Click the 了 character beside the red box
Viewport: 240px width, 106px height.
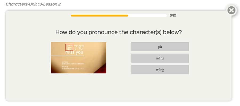pyautogui.click(x=76, y=47)
